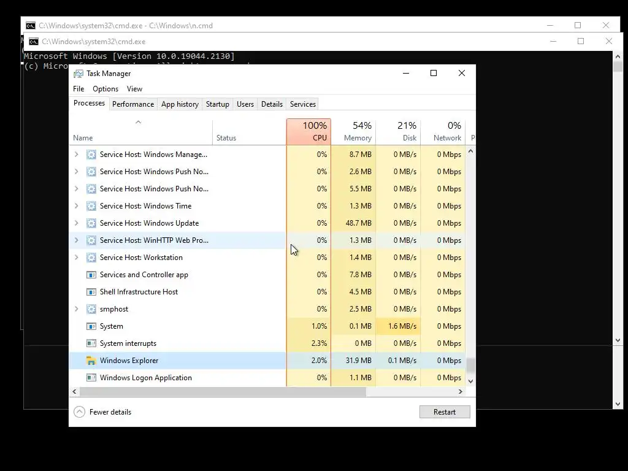Click the Shell Infrastructure Host icon
This screenshot has width=628, height=471.
pyautogui.click(x=91, y=292)
